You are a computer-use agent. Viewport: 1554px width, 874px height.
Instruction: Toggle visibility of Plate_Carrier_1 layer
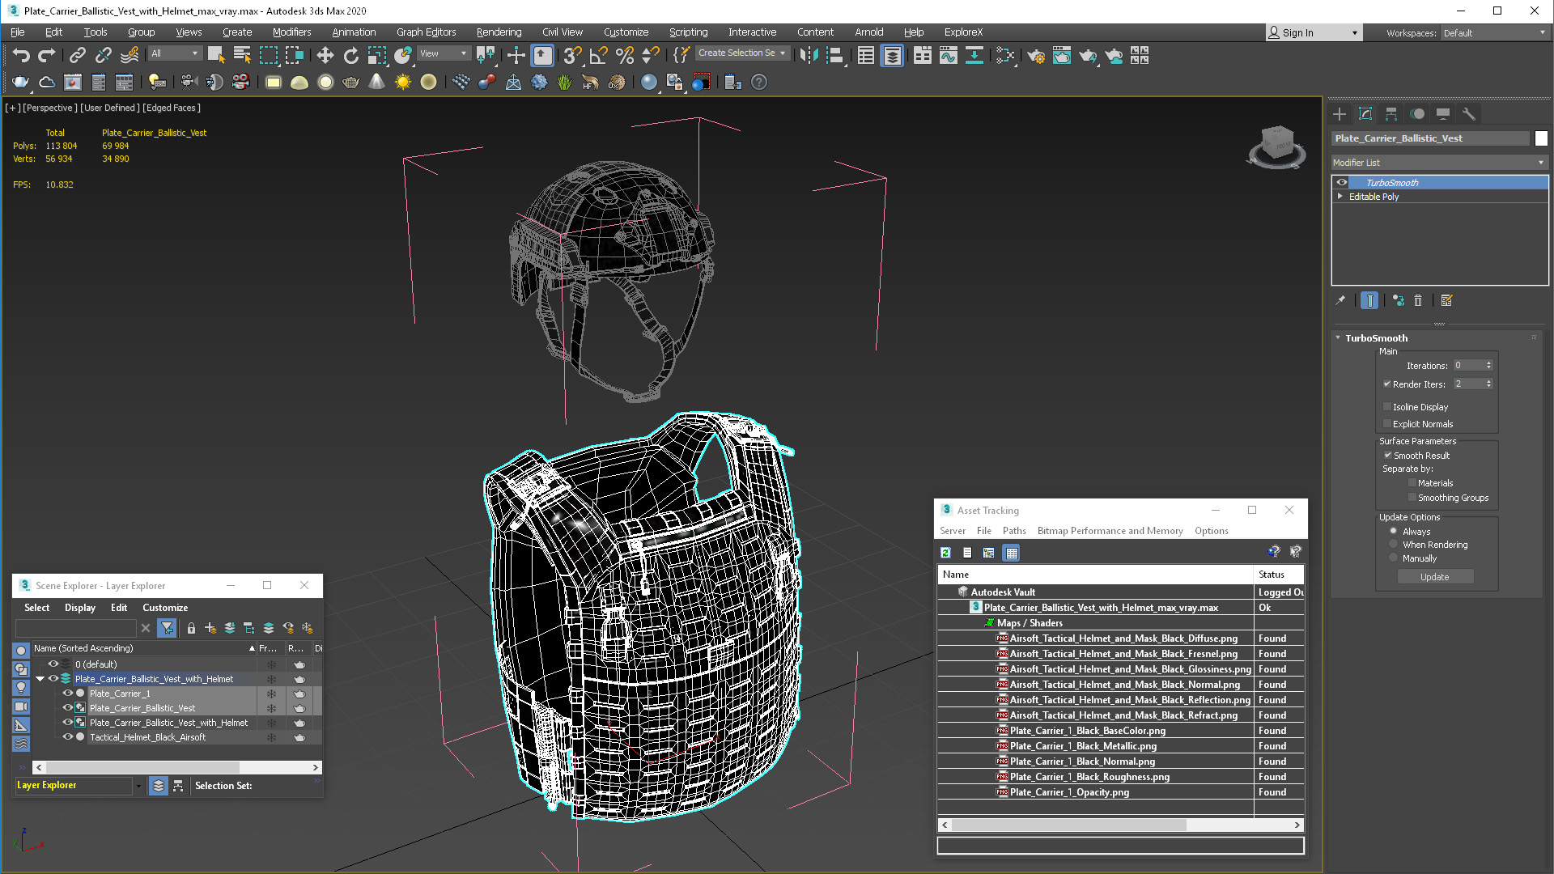[x=67, y=693]
